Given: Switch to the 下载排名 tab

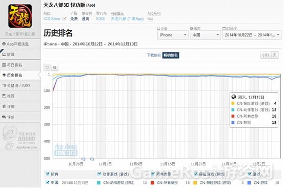Looking at the screenshot, I should 154,55.
